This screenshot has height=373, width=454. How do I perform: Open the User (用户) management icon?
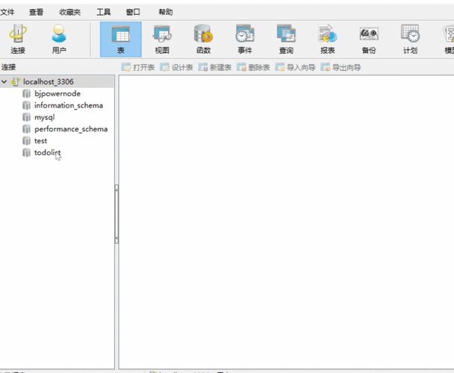click(x=59, y=39)
